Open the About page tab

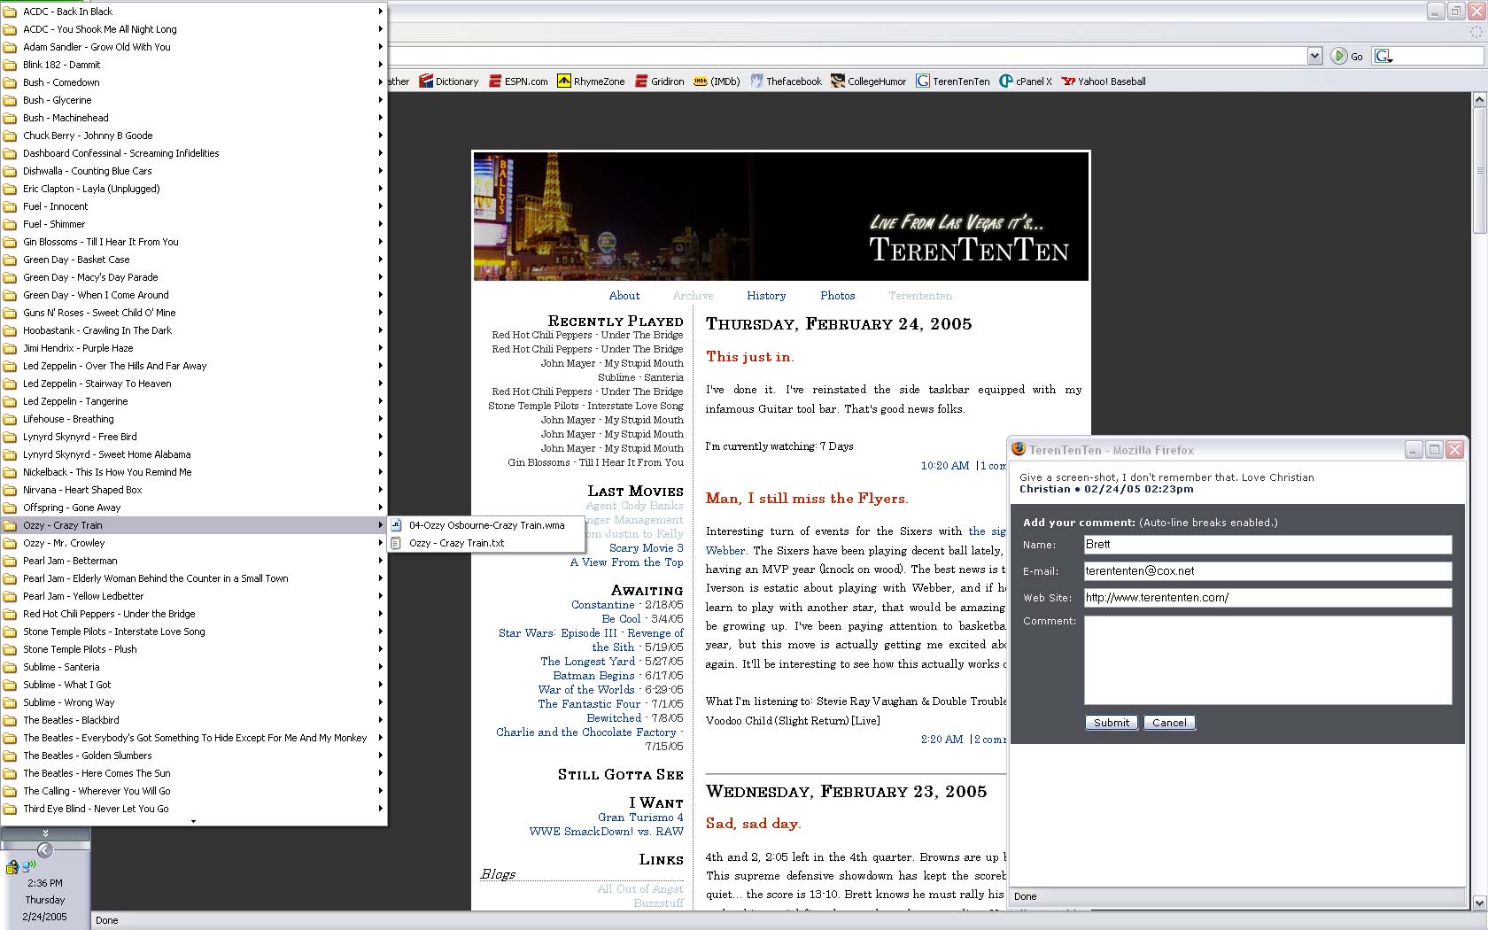tap(624, 296)
